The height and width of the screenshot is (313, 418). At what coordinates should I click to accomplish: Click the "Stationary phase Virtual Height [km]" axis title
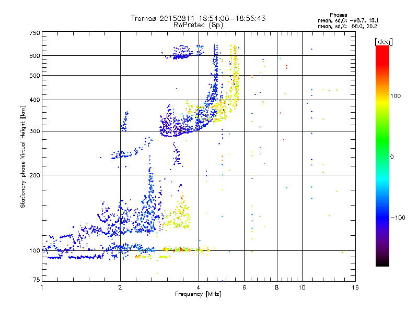pyautogui.click(x=23, y=156)
